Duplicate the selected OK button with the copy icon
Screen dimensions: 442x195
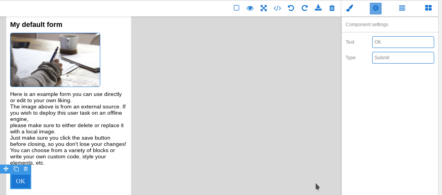[x=16, y=169]
